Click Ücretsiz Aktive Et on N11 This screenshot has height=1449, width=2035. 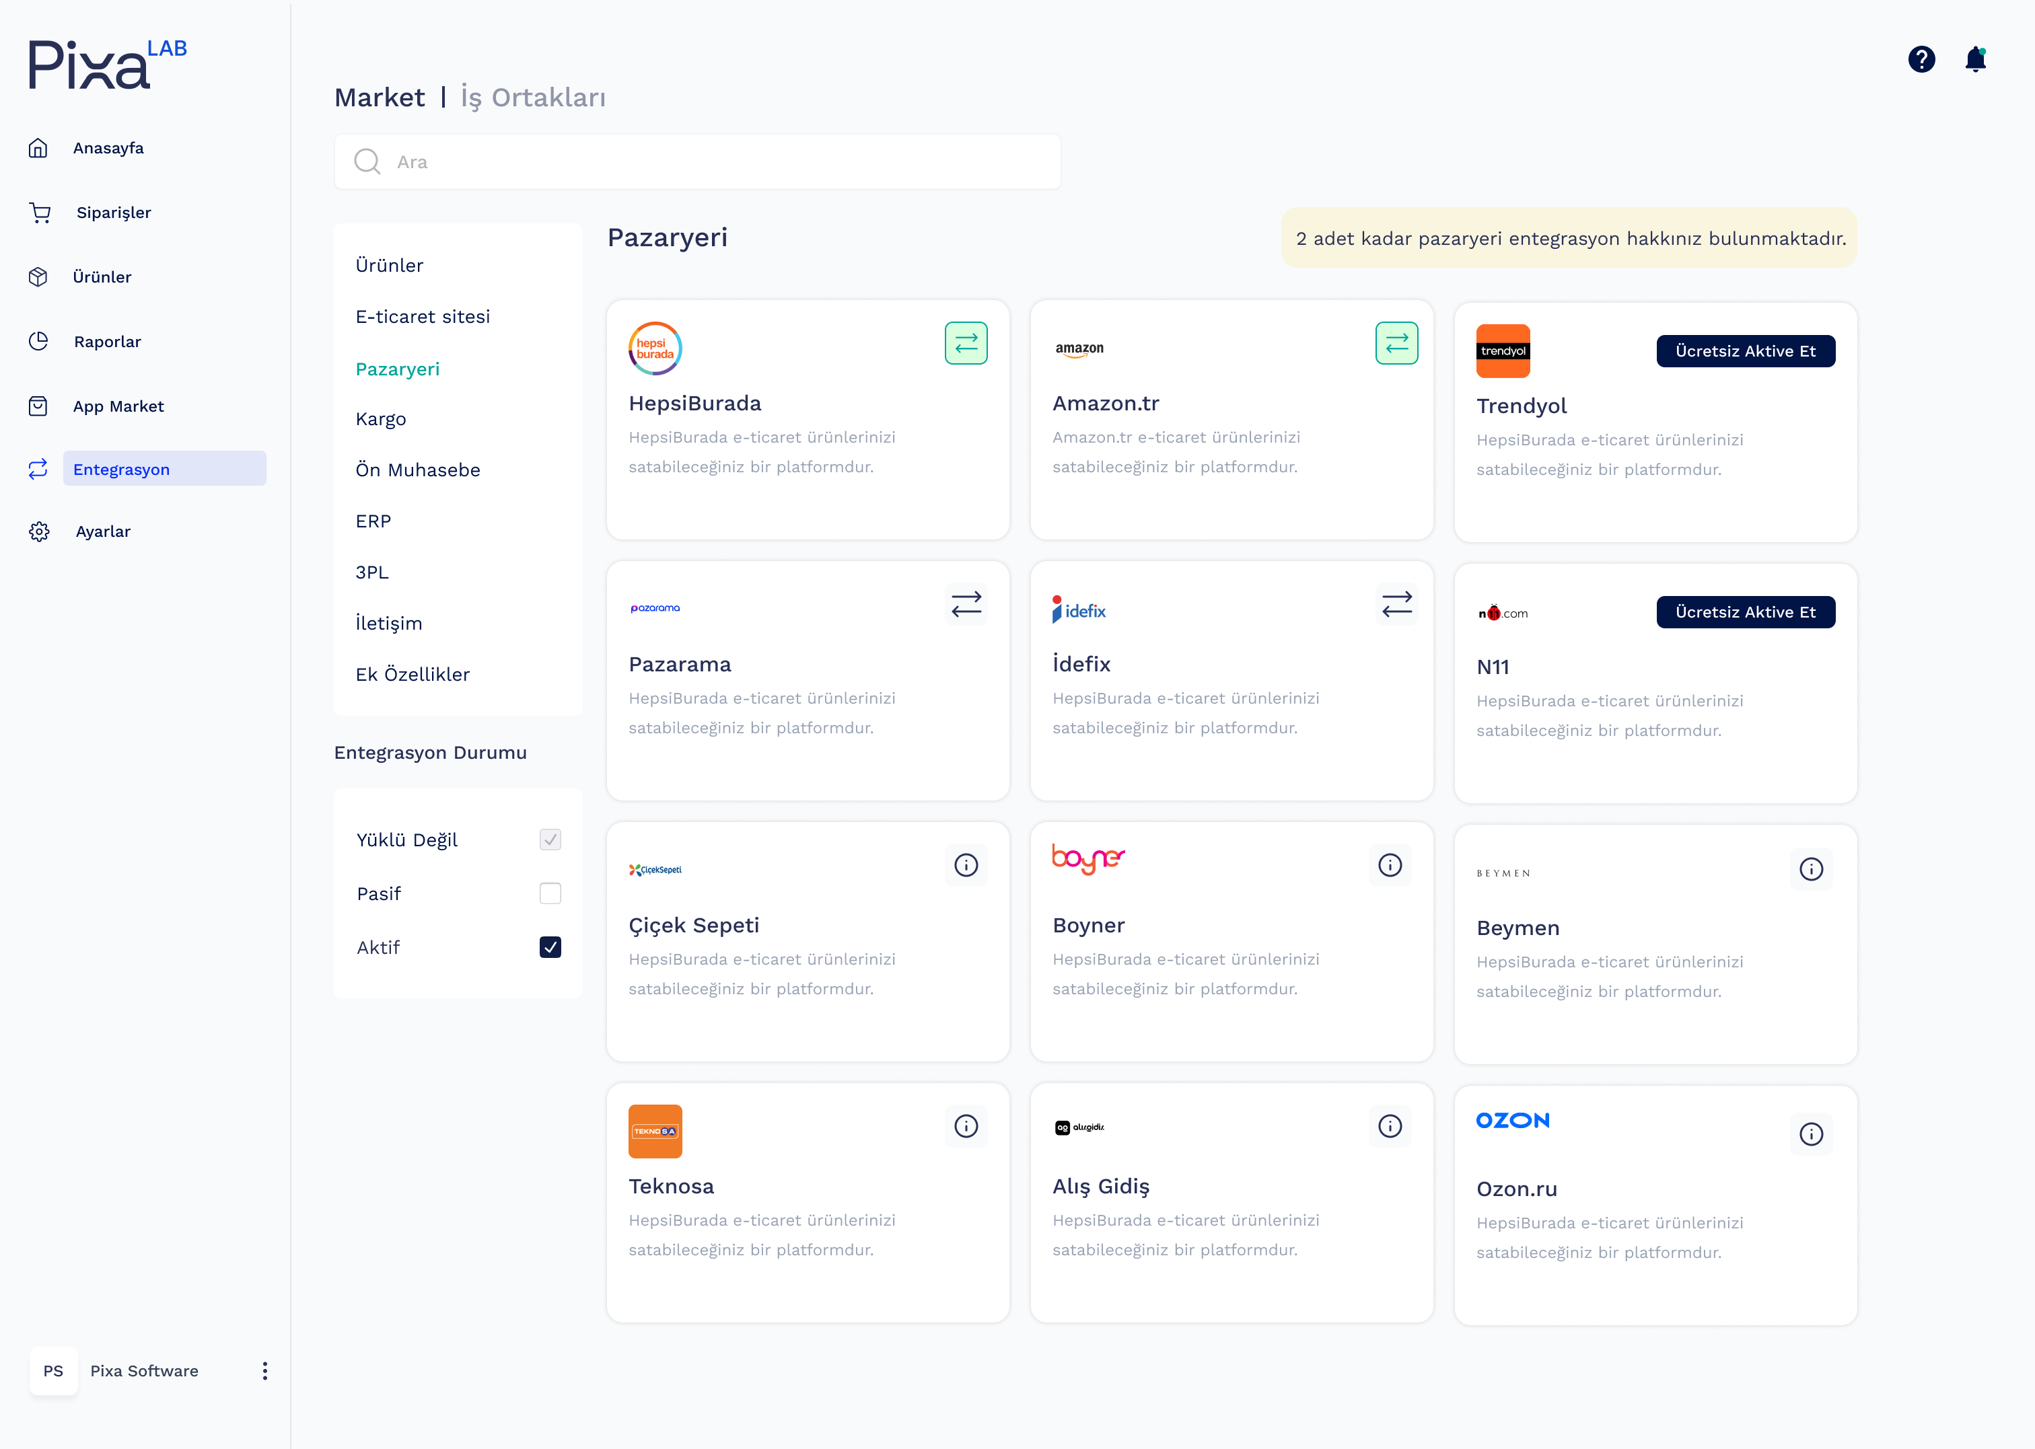pos(1745,612)
